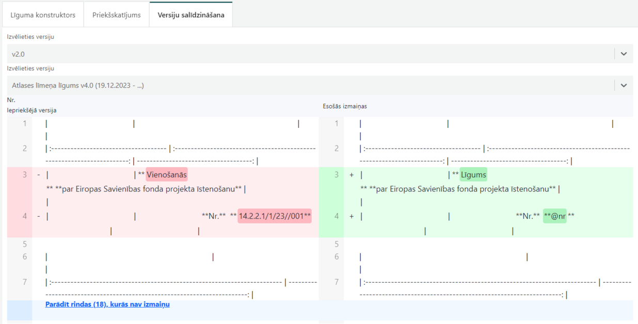638x324 pixels.
Task: Click the minus marker on left line 4
Action: click(x=39, y=216)
